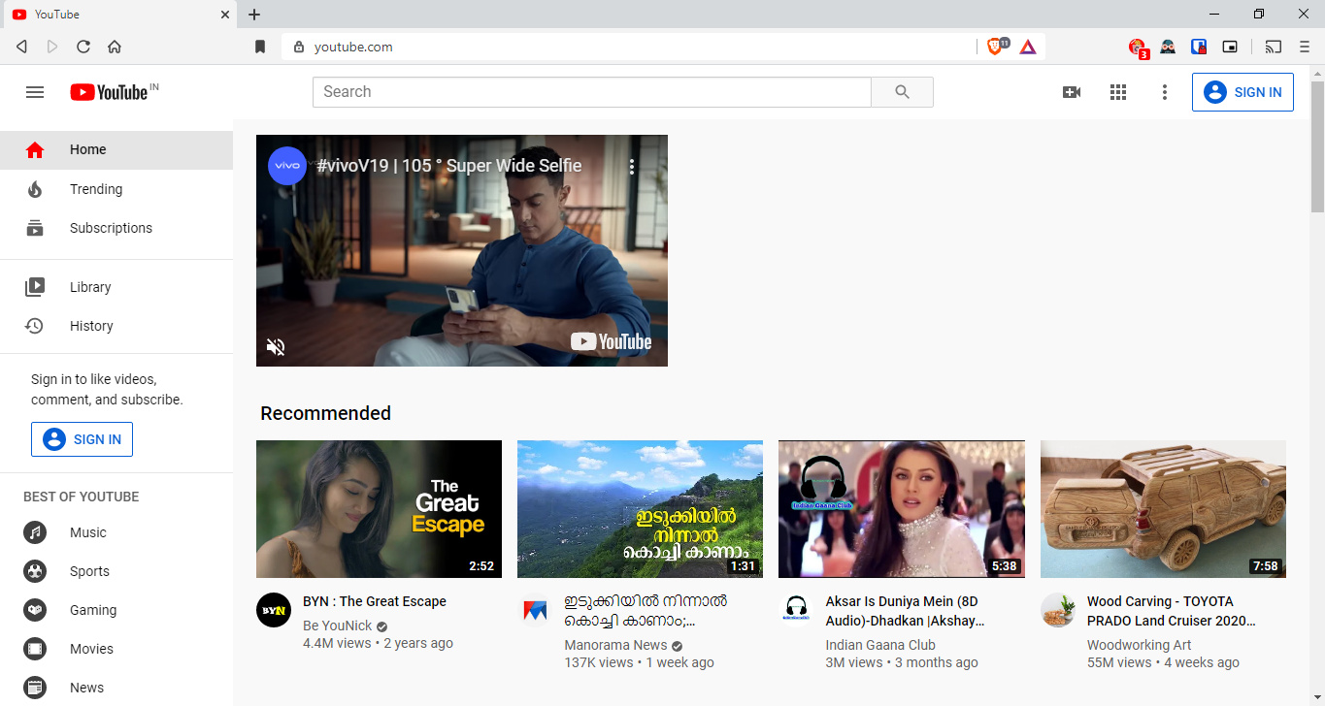
Task: Open the extension with red 3 badge
Action: coord(1138,48)
